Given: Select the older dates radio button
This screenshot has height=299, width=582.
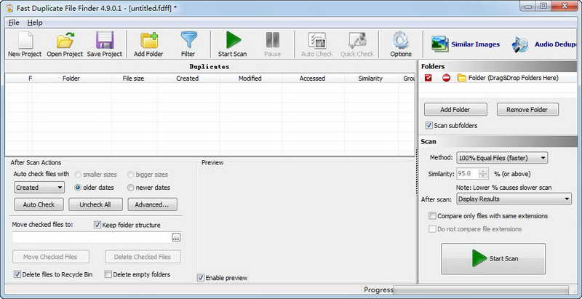Looking at the screenshot, I should tap(78, 188).
